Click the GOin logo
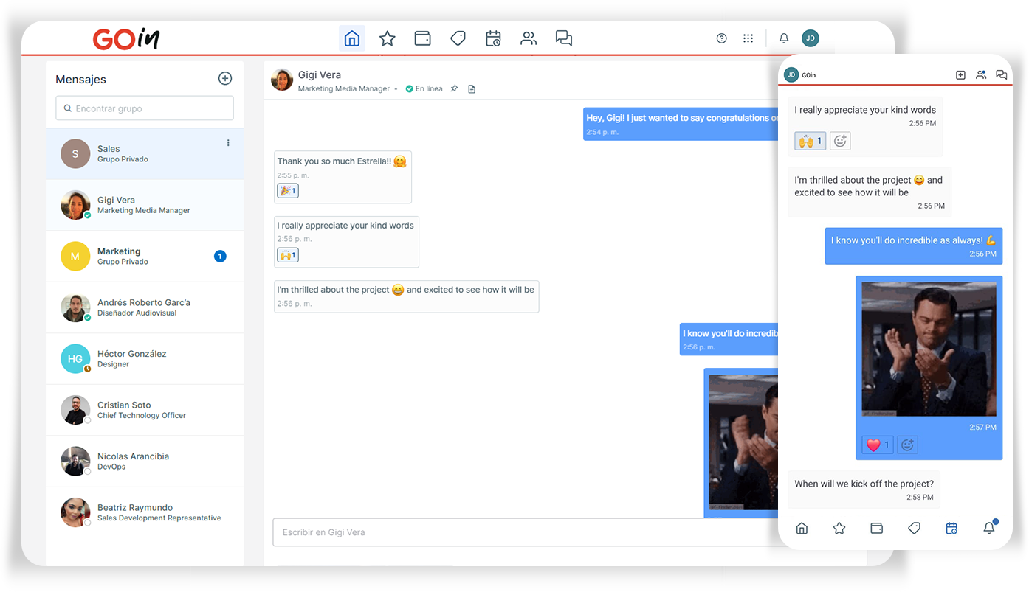This screenshot has width=1029, height=592. tap(126, 38)
